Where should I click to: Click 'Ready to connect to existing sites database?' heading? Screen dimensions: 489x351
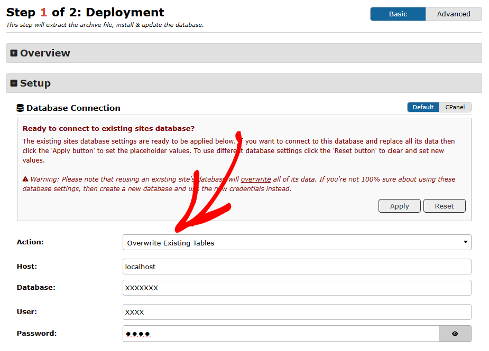click(x=108, y=128)
